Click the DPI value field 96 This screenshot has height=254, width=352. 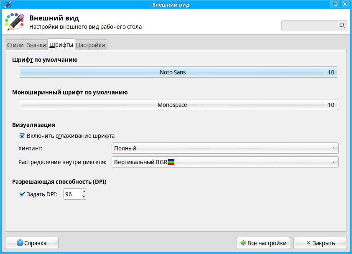72,194
